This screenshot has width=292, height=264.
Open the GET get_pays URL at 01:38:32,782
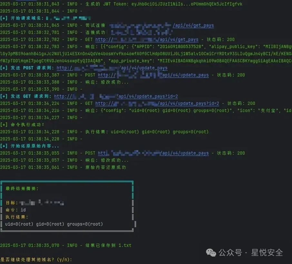[x=147, y=39]
